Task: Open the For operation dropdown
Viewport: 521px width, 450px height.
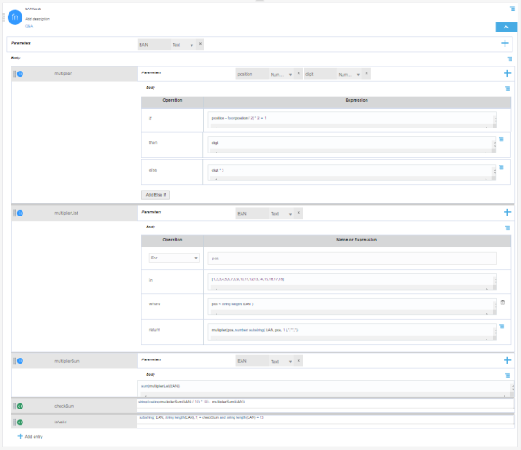Action: (x=174, y=258)
